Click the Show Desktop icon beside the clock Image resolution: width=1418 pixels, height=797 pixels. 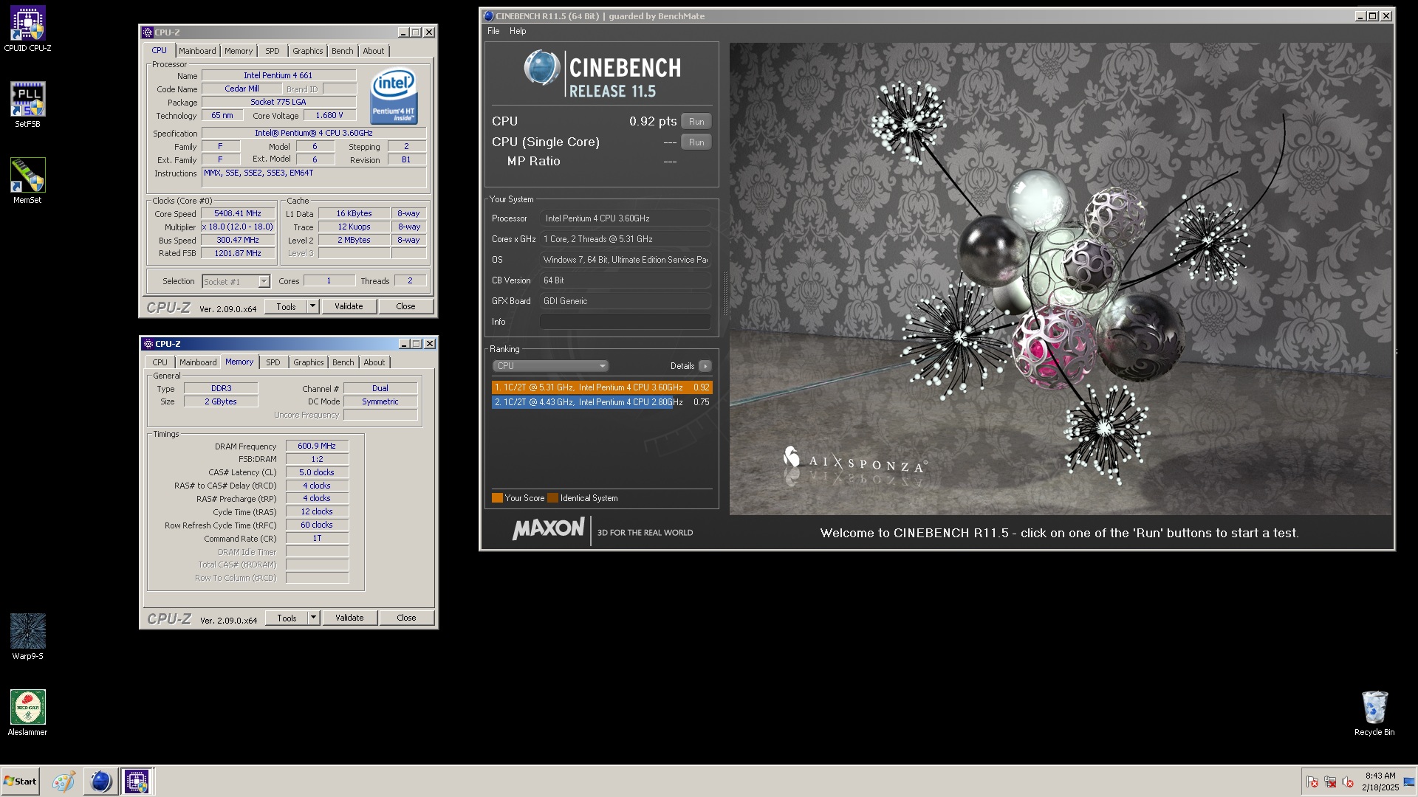tap(1409, 782)
